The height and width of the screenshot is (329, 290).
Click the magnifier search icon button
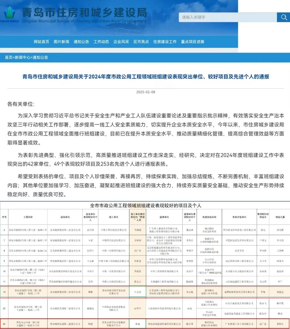pyautogui.click(x=284, y=17)
